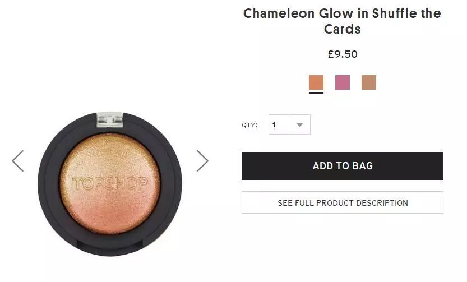Image resolution: width=467 pixels, height=282 pixels.
Task: Open the quantity dropdown arrow
Action: click(300, 125)
